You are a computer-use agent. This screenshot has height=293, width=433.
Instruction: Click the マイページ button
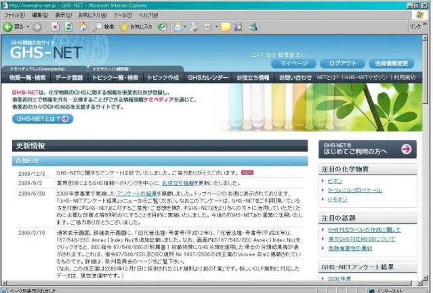(x=293, y=64)
